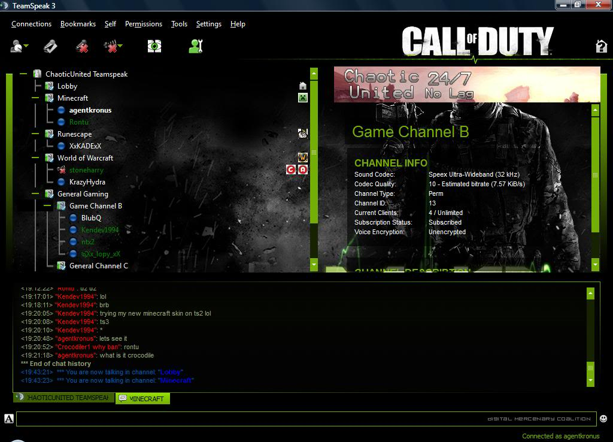Viewport: 613px width, 442px height.
Task: Click the channel icon left of General Channel C
Action: [x=61, y=265]
